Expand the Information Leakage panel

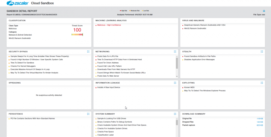175,83
